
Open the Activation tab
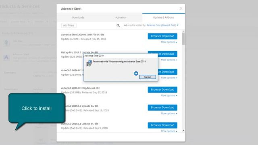(x=121, y=17)
